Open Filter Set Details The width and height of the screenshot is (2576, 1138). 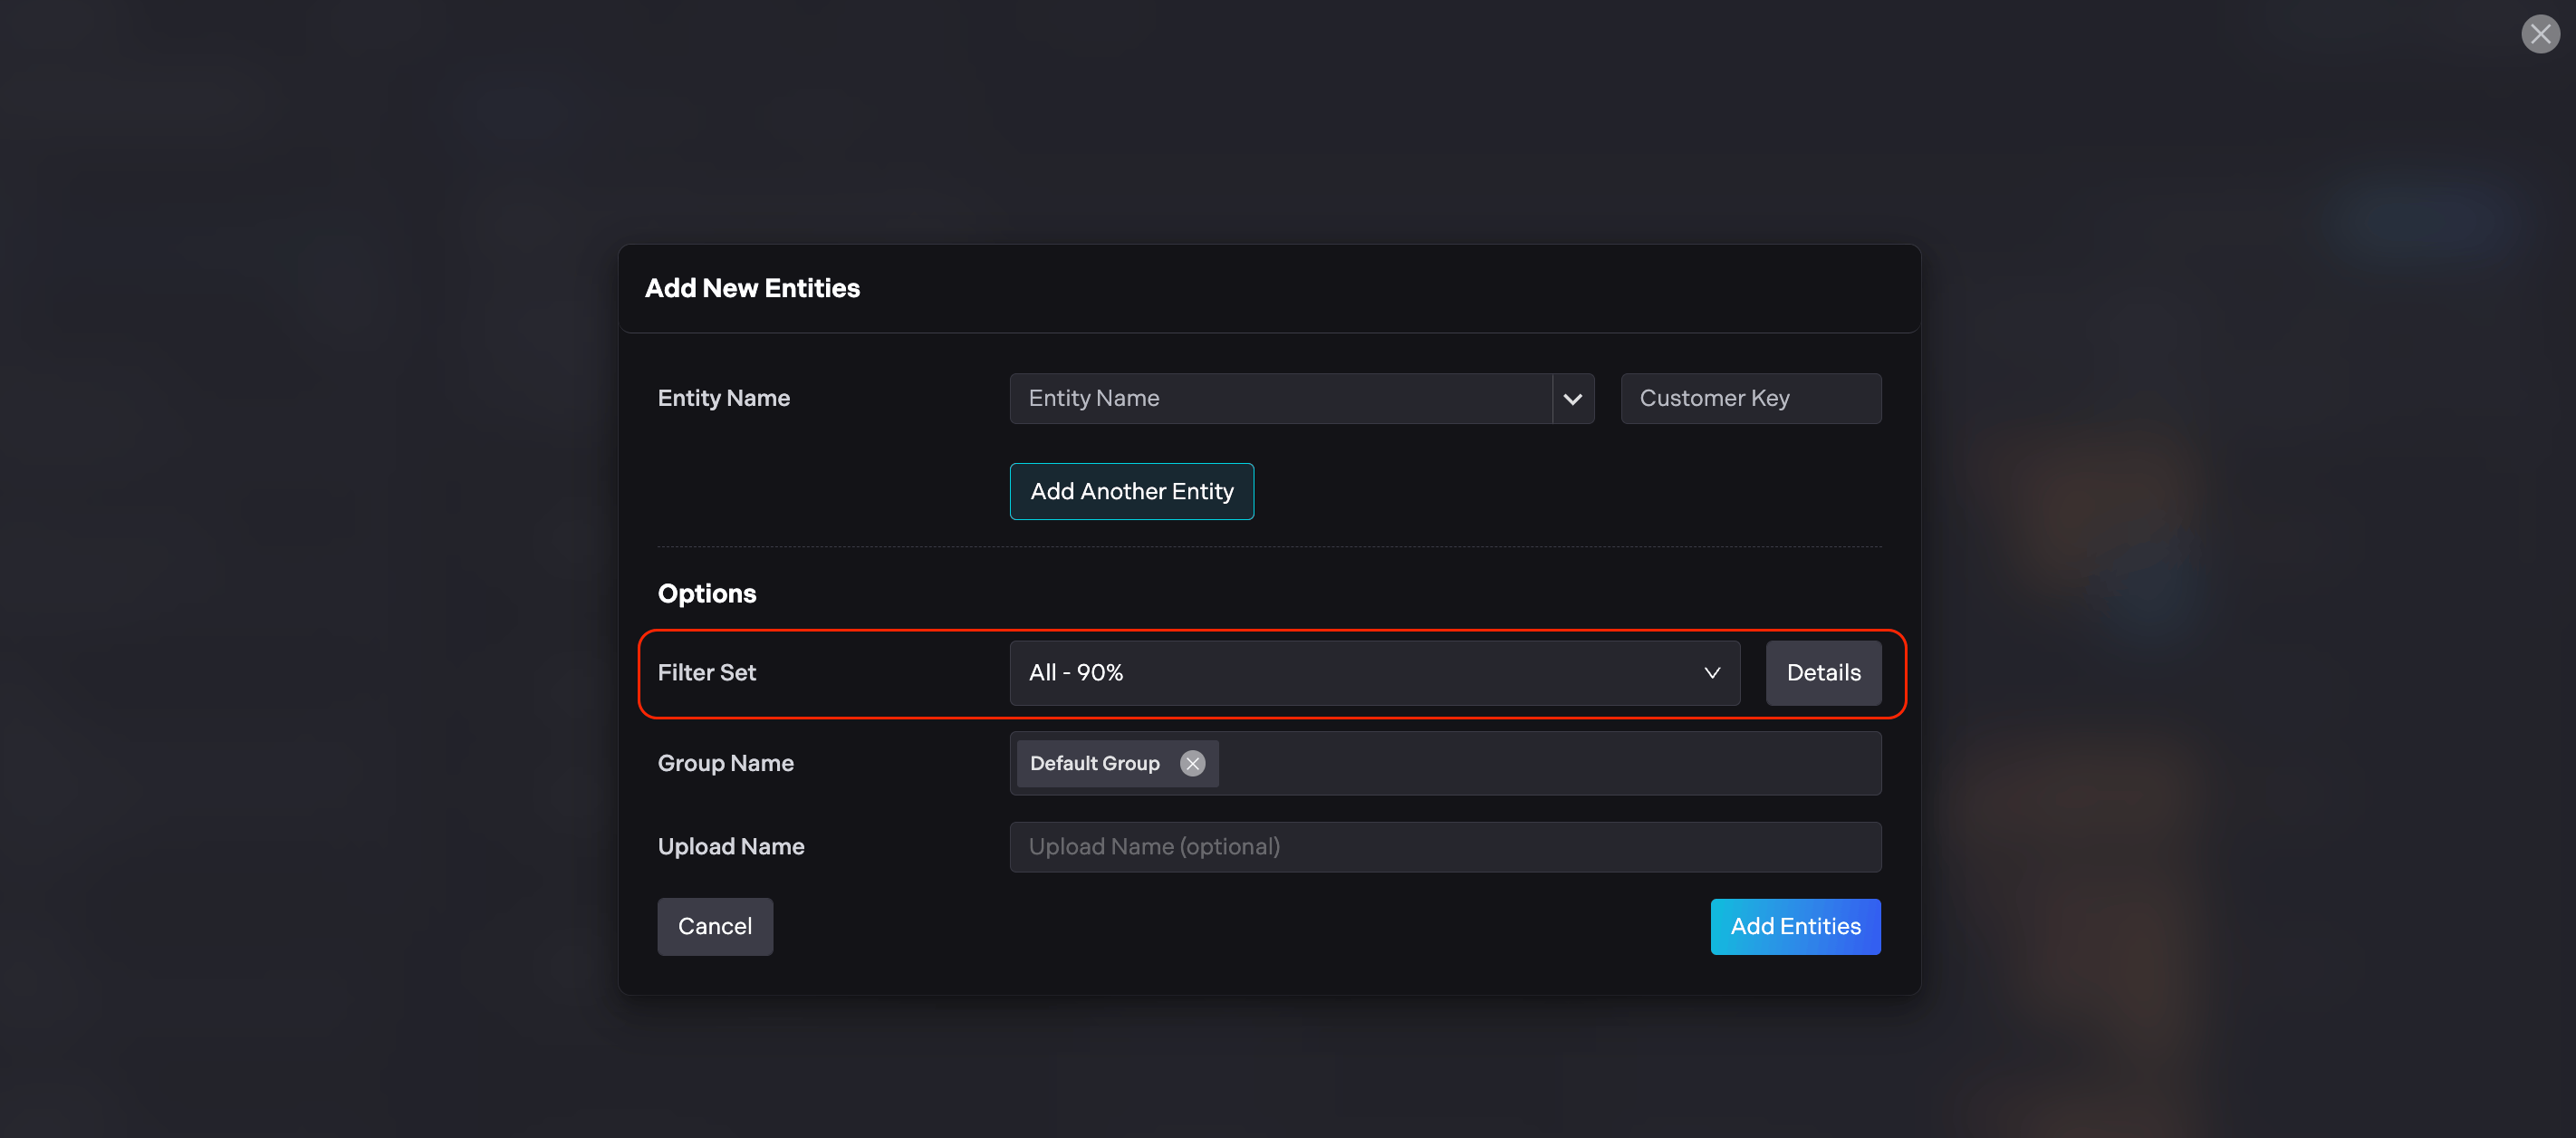(x=1822, y=673)
